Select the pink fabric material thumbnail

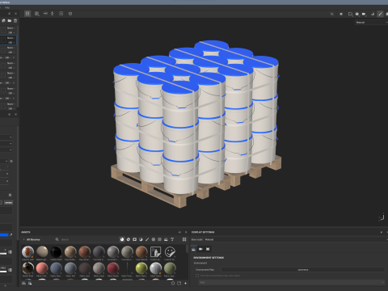coord(42,268)
